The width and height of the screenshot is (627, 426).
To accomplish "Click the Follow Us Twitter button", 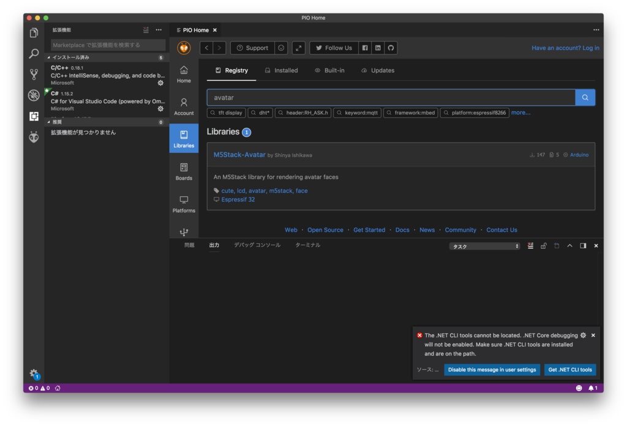I will click(x=334, y=48).
